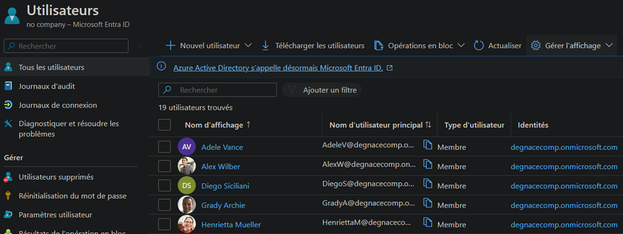623x234 pixels.
Task: Click the users list Rechercher field
Action: click(x=218, y=90)
